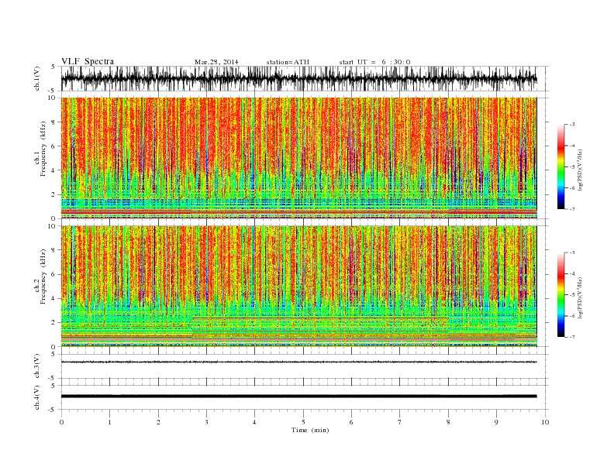This screenshot has height=474, width=614.
Task: Select the "ch.3(V)" axis label
Action: tap(37, 366)
